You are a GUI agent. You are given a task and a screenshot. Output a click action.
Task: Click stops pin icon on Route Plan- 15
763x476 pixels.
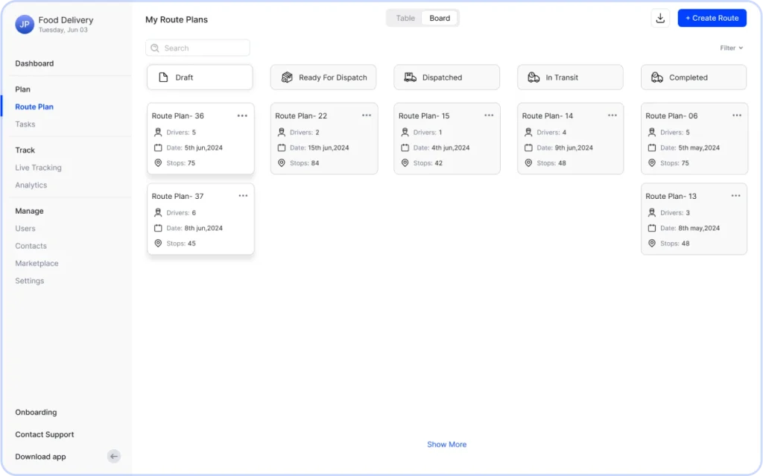[405, 163]
